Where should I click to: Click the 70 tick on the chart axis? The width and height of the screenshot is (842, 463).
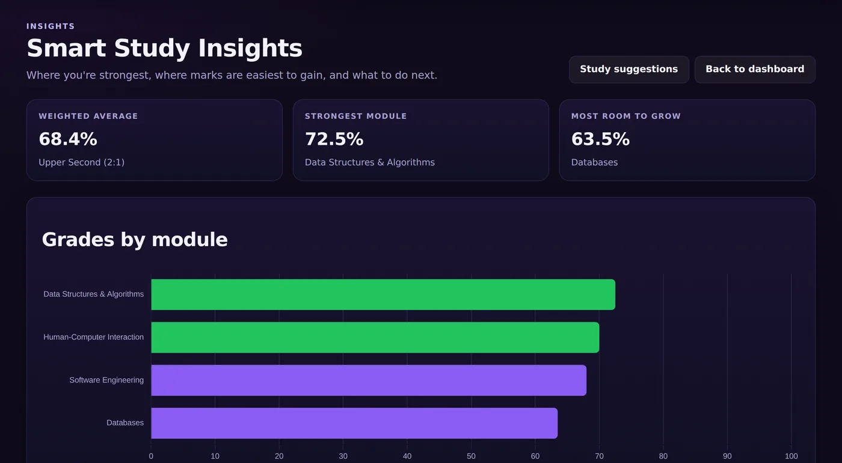pyautogui.click(x=599, y=456)
